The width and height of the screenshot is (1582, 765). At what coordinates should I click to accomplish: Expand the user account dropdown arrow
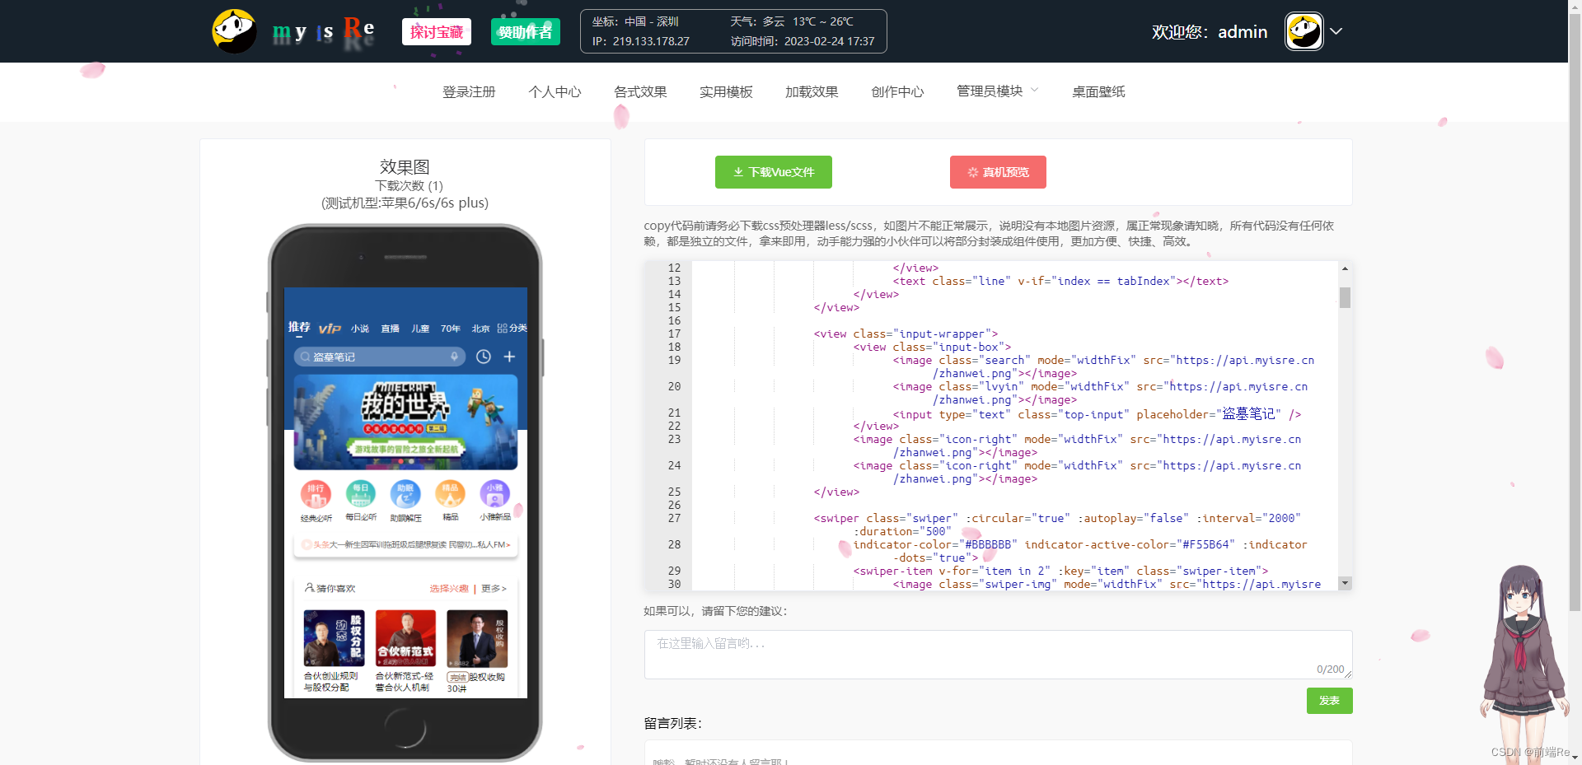coord(1336,31)
